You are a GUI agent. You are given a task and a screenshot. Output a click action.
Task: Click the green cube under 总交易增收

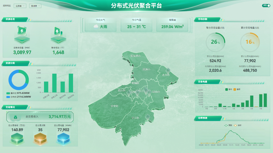coord(17,139)
